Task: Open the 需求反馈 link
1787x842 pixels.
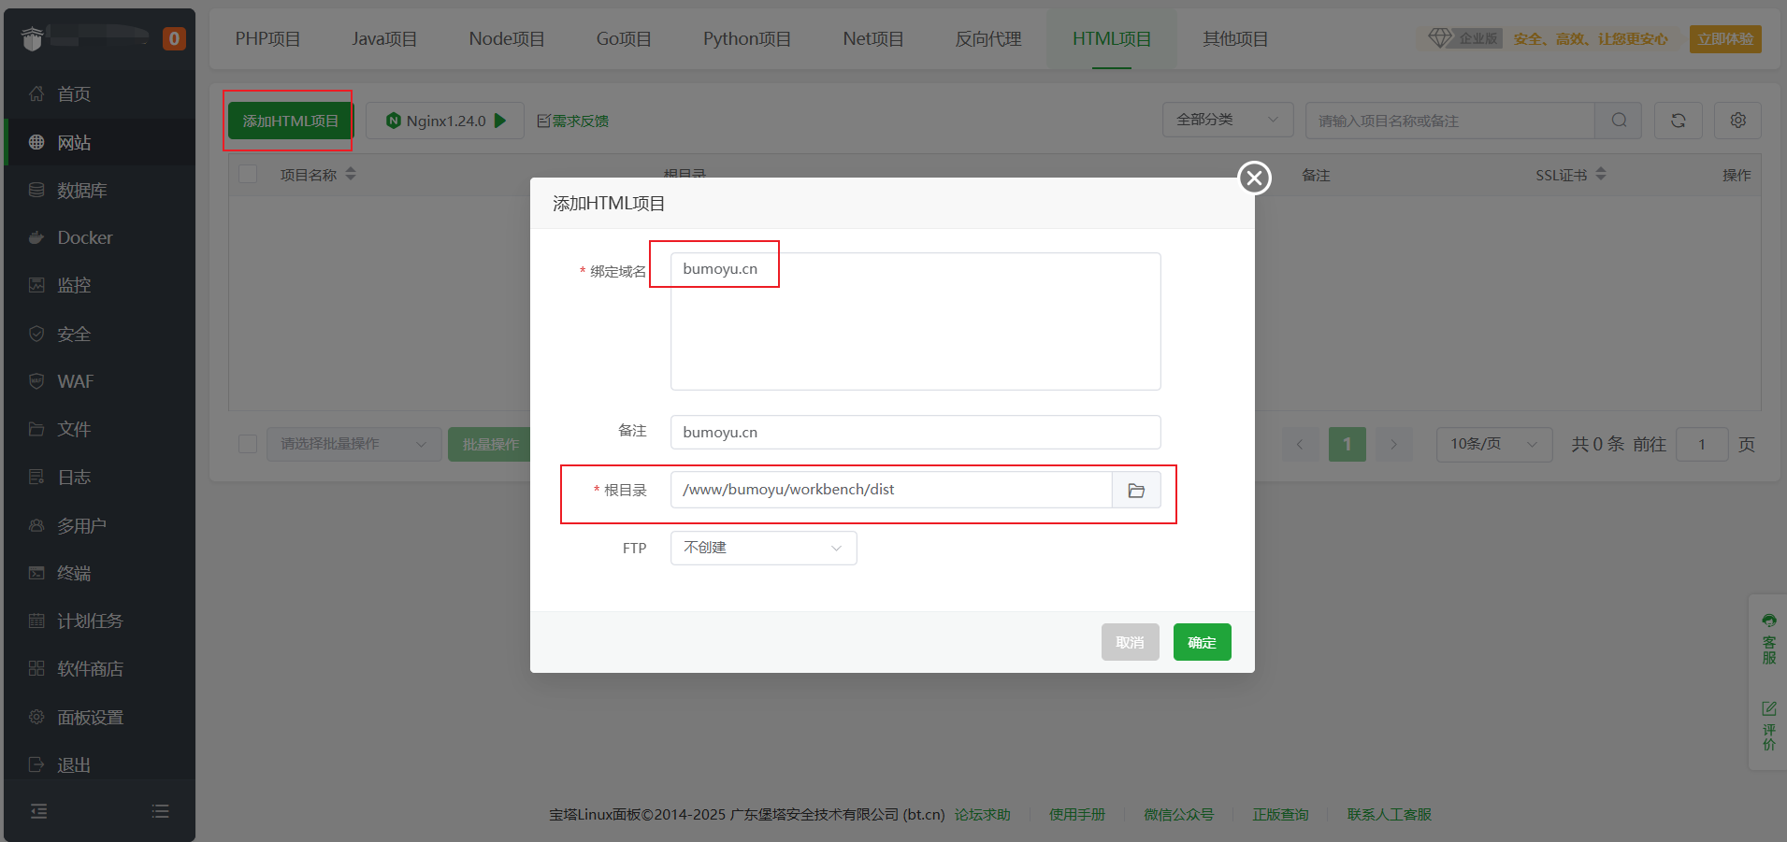Action: [572, 121]
